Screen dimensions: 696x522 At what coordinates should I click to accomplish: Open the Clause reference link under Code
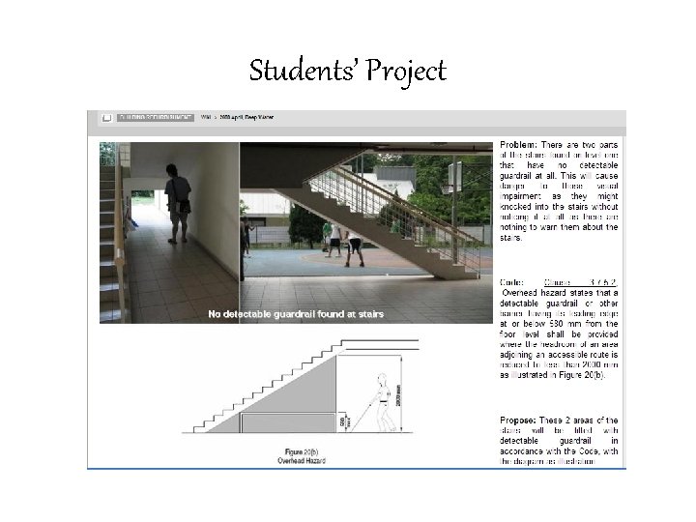581,282
